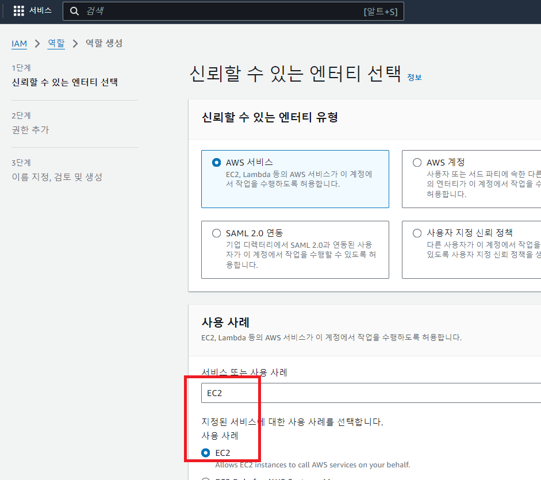Open the 서비스 또는 사용 사례 EC2 dropdown

click(x=371, y=393)
